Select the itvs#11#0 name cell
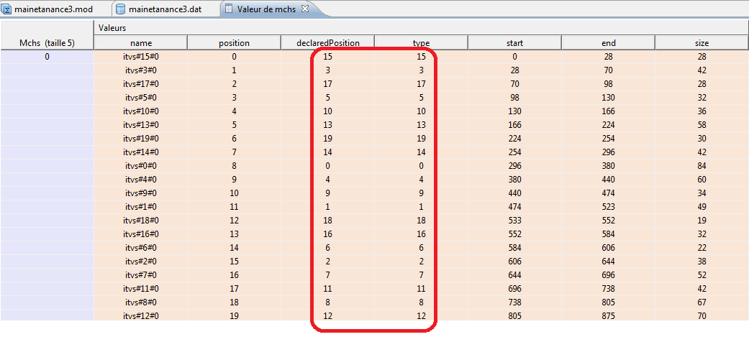Viewport: 749px width, 342px height. [x=140, y=289]
